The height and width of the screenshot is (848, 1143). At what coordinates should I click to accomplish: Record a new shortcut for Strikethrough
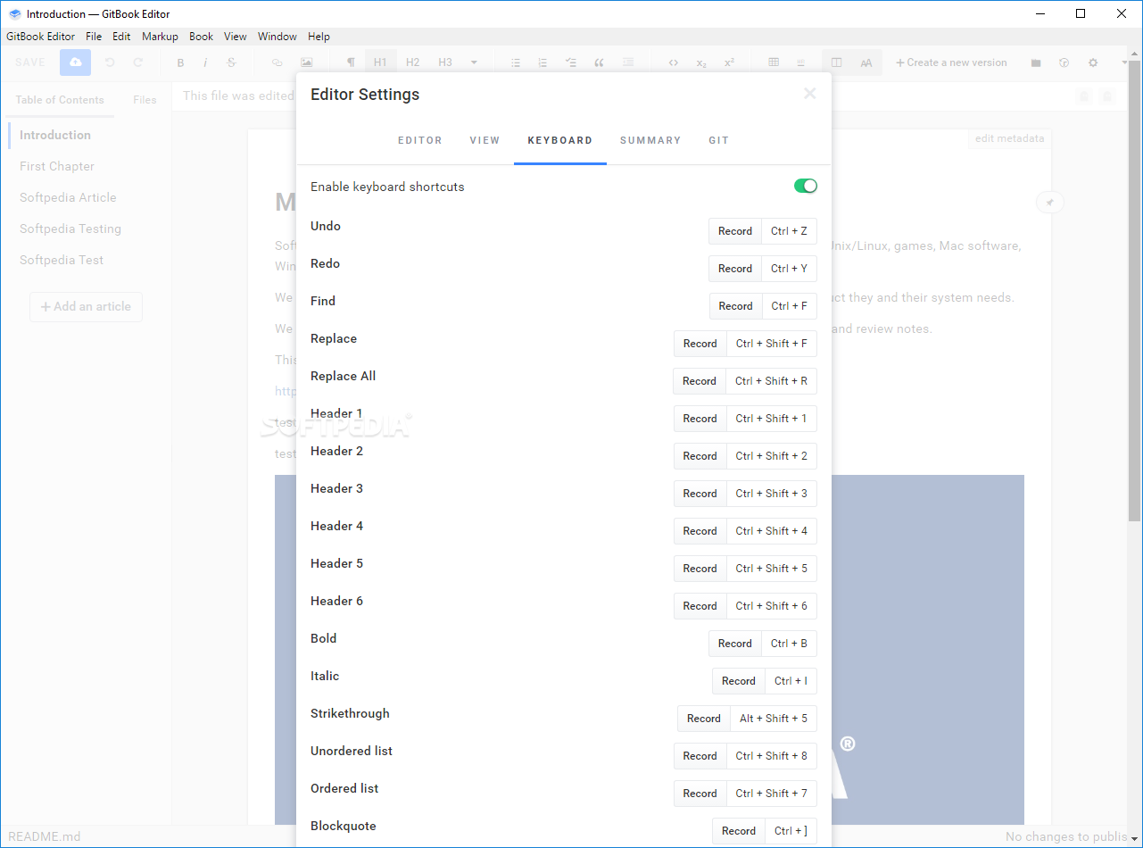pyautogui.click(x=704, y=719)
